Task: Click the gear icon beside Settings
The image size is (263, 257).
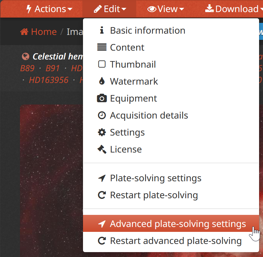Action: tap(102, 132)
